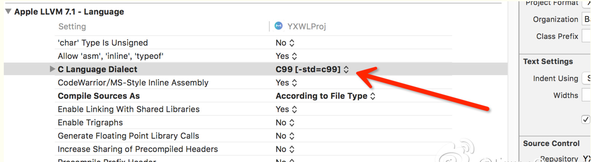Click the YXWLProj project icon
Viewport: 591px width, 162px height.
[x=278, y=26]
